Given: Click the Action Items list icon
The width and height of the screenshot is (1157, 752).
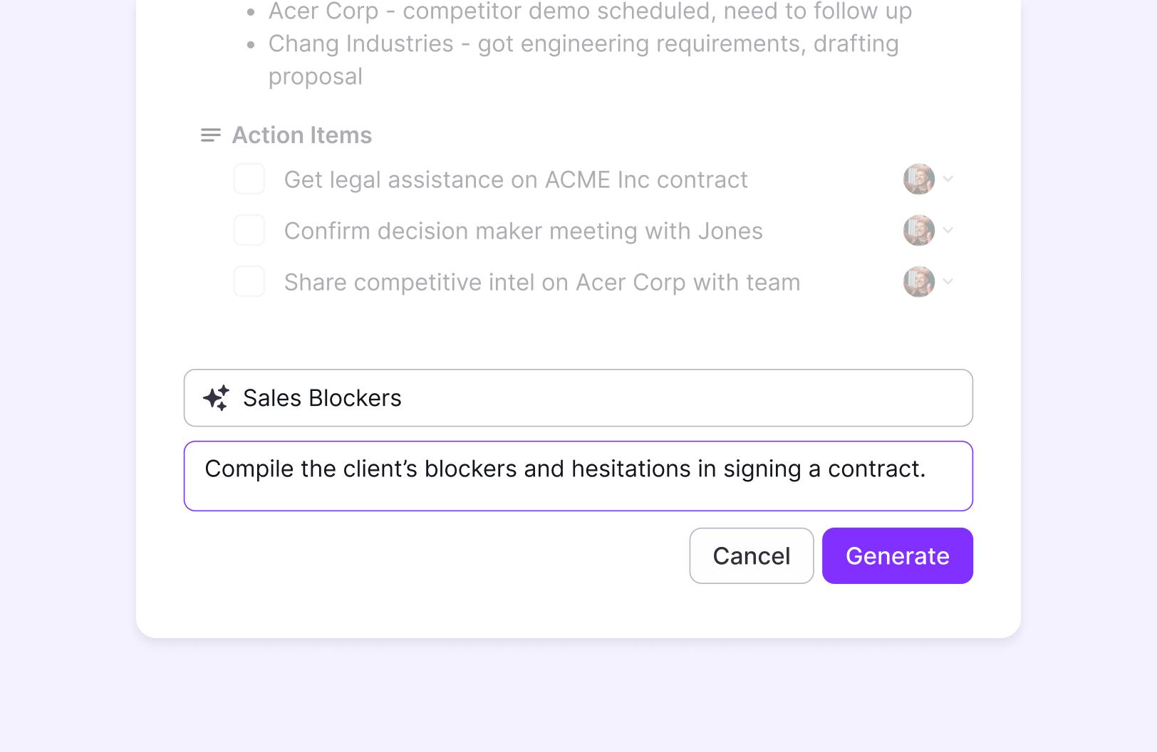Looking at the screenshot, I should coord(211,135).
